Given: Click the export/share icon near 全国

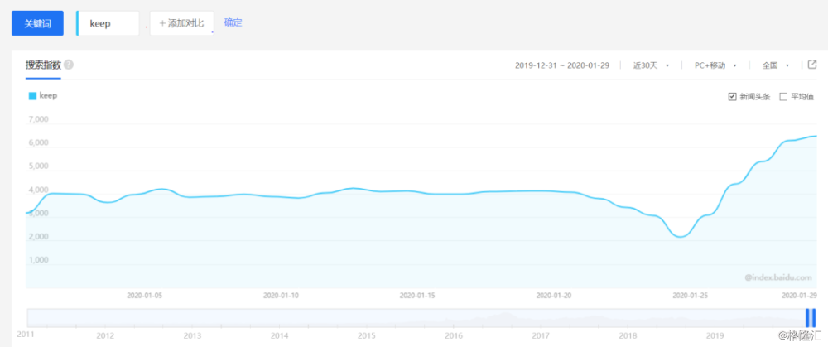Looking at the screenshot, I should pos(812,65).
